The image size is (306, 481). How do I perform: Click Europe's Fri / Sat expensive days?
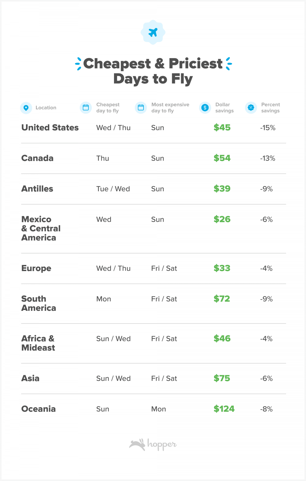coord(164,268)
